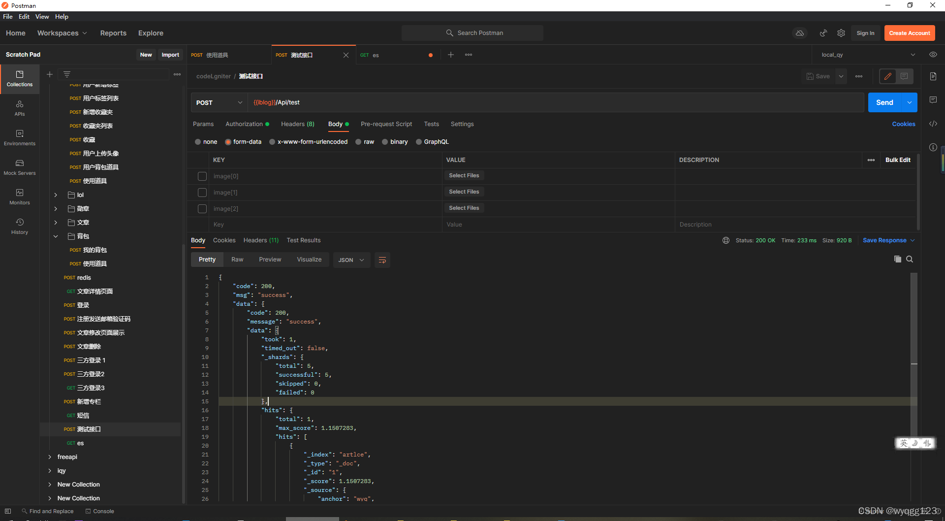Click the satellite capture requests icon
The image size is (945, 521).
pyautogui.click(x=823, y=33)
